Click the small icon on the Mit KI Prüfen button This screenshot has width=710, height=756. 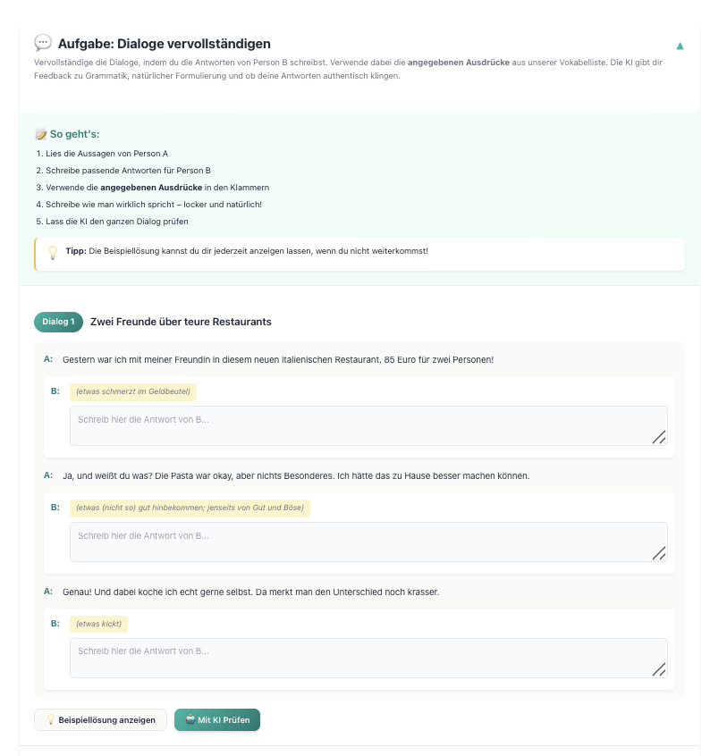click(190, 720)
